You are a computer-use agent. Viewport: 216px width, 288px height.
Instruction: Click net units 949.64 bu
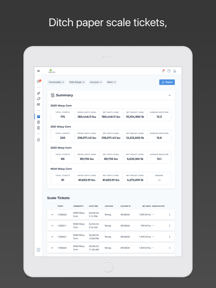click(146, 226)
